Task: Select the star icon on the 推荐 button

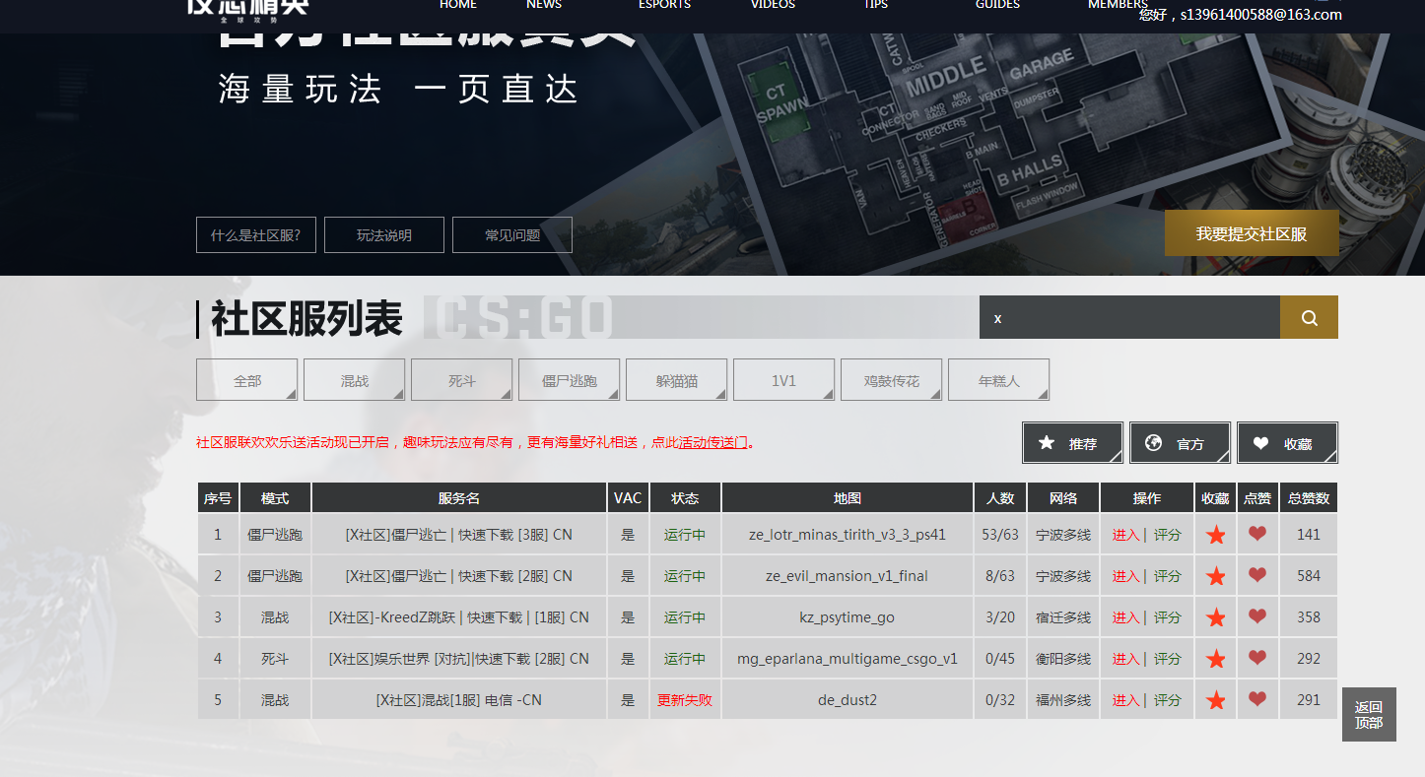Action: coord(1047,442)
